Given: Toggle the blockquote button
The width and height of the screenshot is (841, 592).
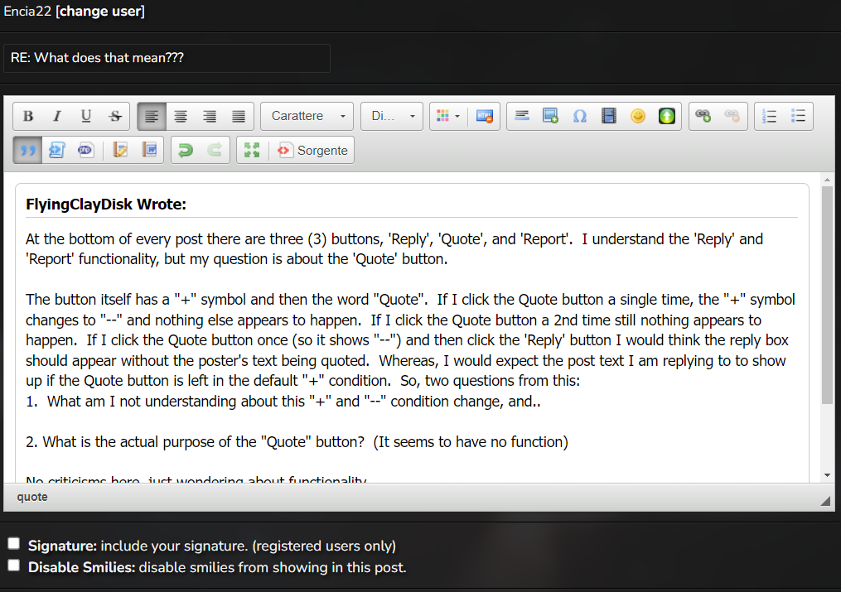Looking at the screenshot, I should coord(28,151).
